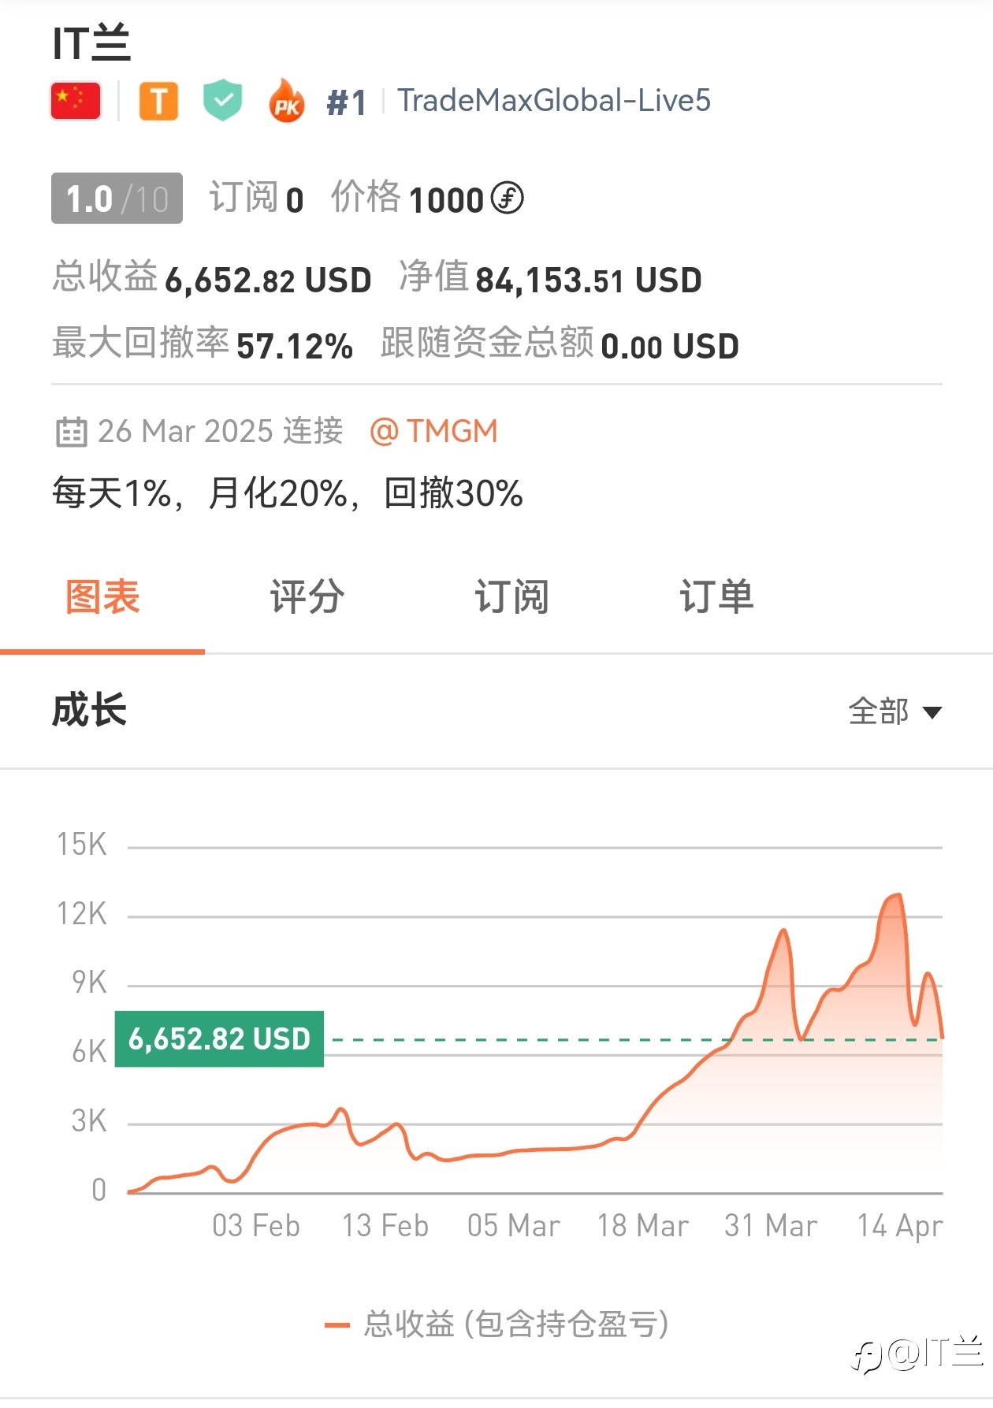Tap the China flag icon
The image size is (993, 1408).
coord(76,101)
